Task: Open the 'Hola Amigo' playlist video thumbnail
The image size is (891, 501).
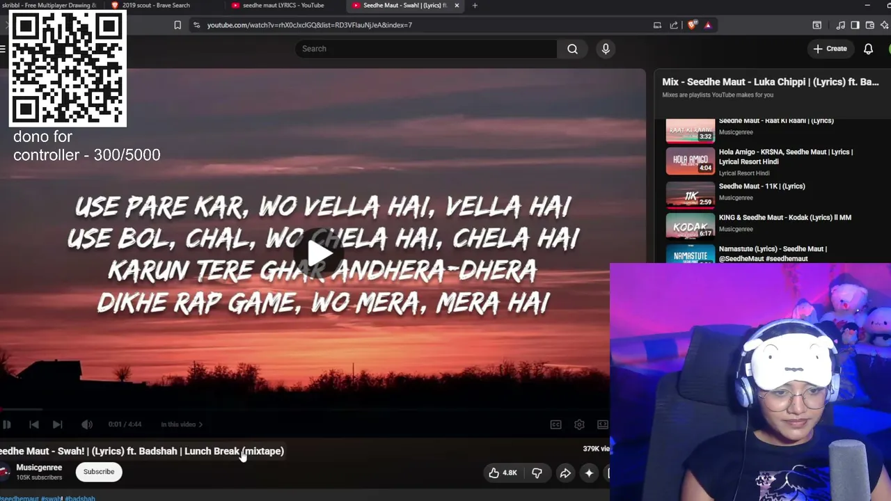Action: (x=691, y=161)
